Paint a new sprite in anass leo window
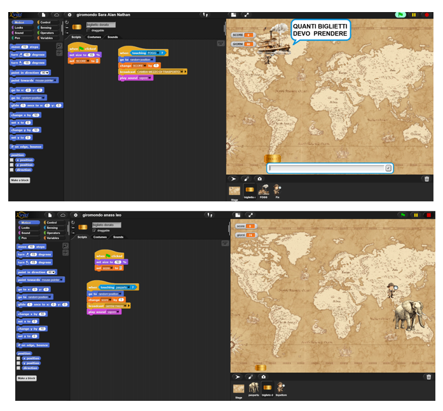The height and width of the screenshot is (411, 443). tap(250, 377)
